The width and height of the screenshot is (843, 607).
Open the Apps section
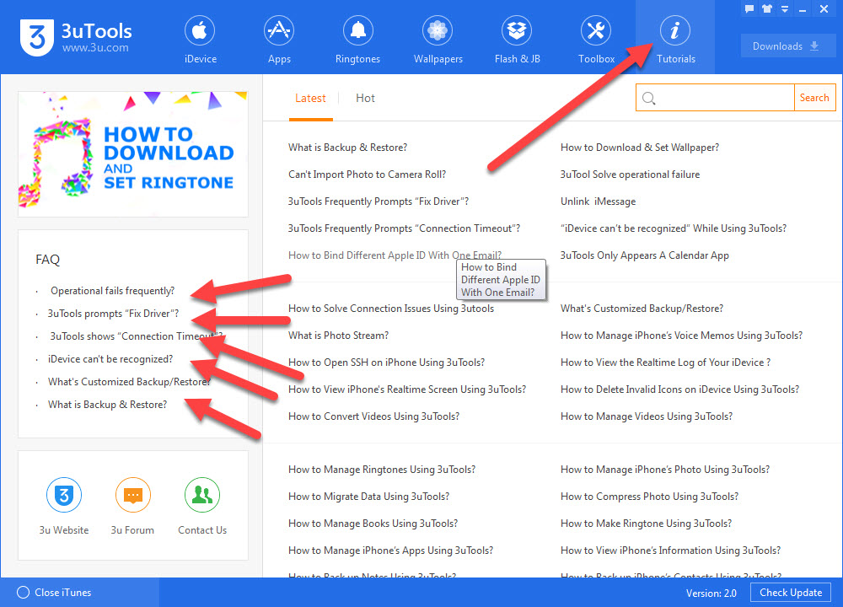point(279,40)
